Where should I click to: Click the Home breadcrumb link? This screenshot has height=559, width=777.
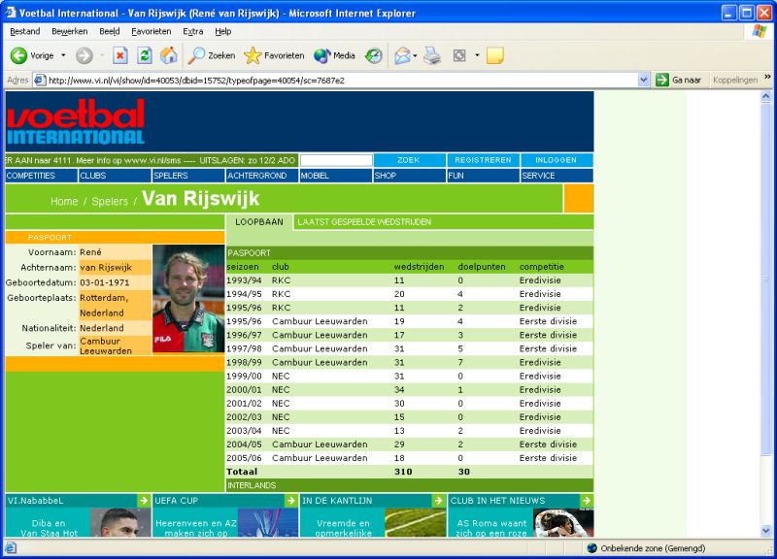click(x=64, y=201)
